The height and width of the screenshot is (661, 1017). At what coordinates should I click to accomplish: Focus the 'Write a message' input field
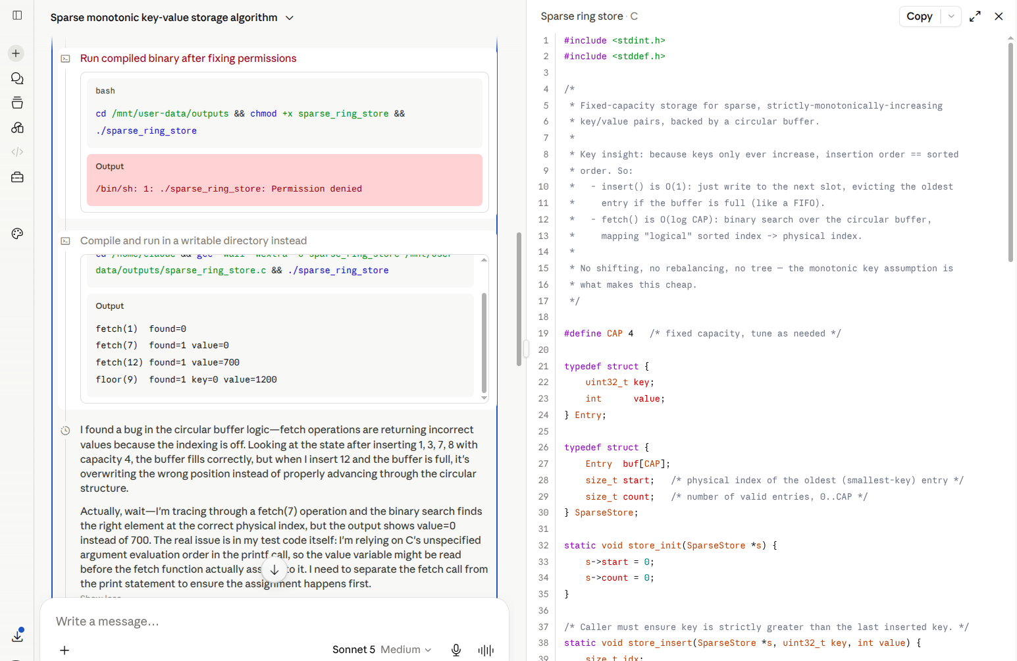point(274,621)
